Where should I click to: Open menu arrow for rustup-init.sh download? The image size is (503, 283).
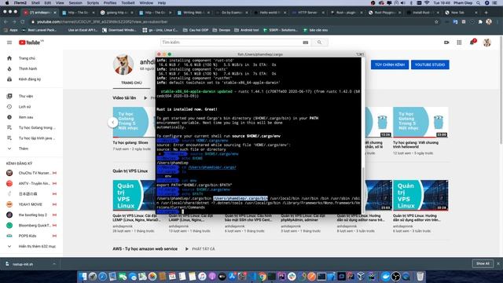54,264
